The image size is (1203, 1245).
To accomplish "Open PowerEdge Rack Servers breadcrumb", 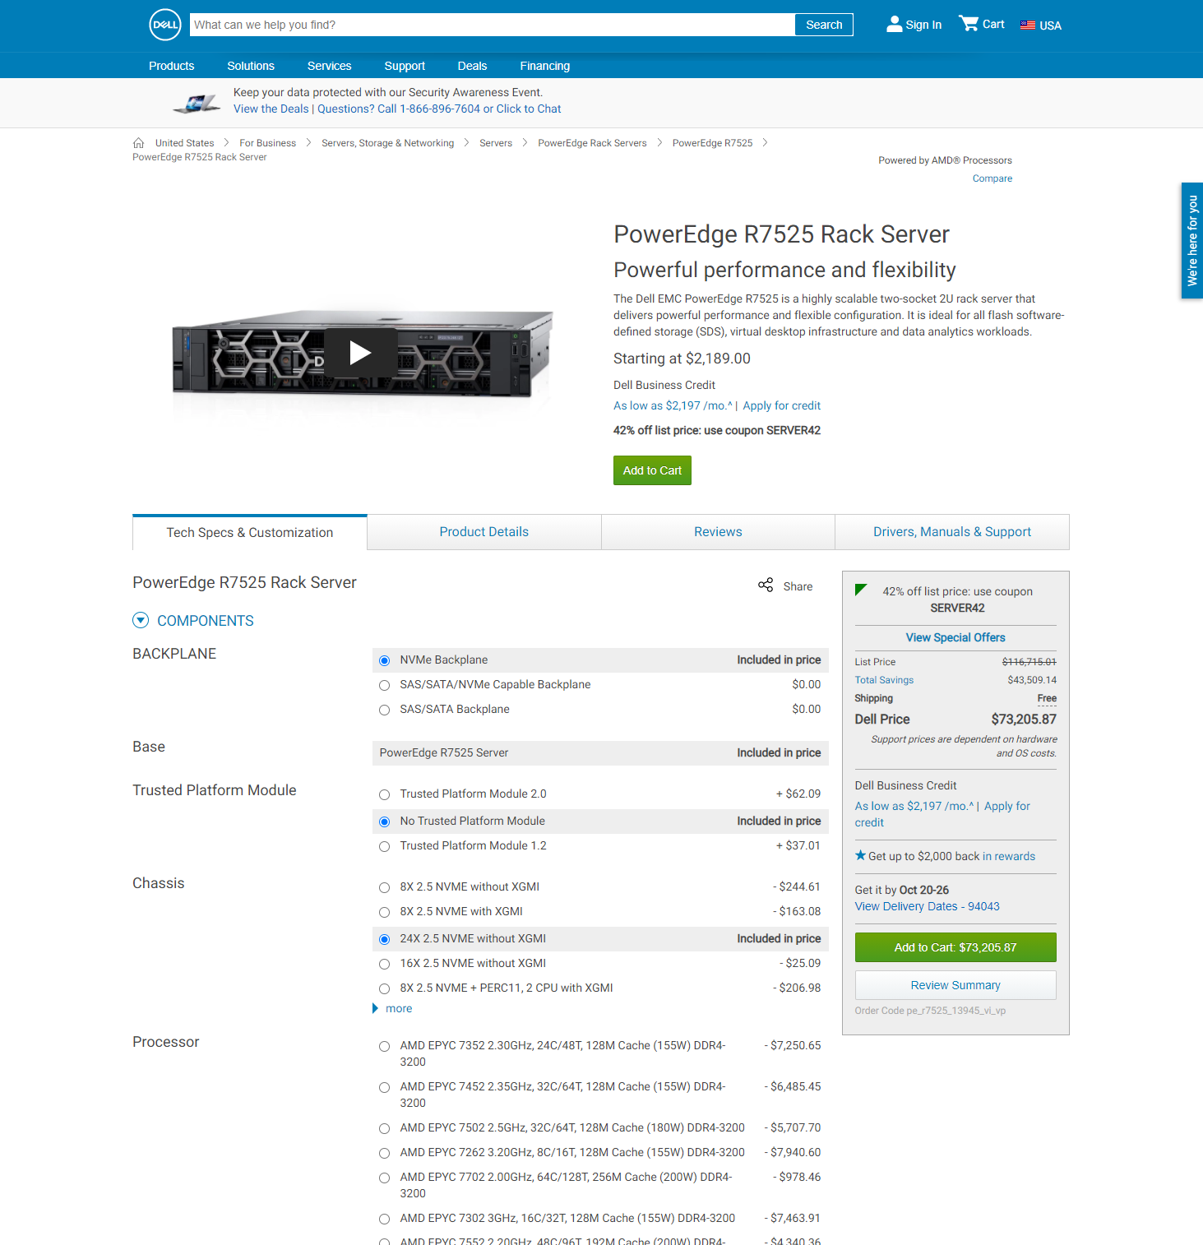I will click(592, 143).
